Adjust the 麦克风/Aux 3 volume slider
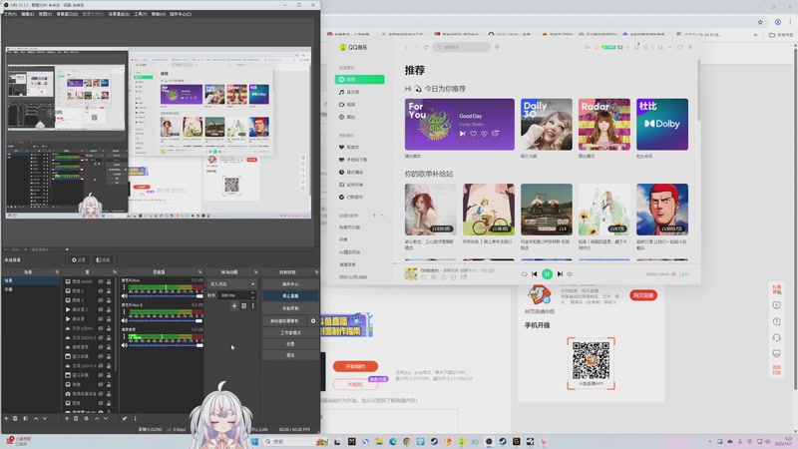798x449 pixels. pyautogui.click(x=166, y=320)
